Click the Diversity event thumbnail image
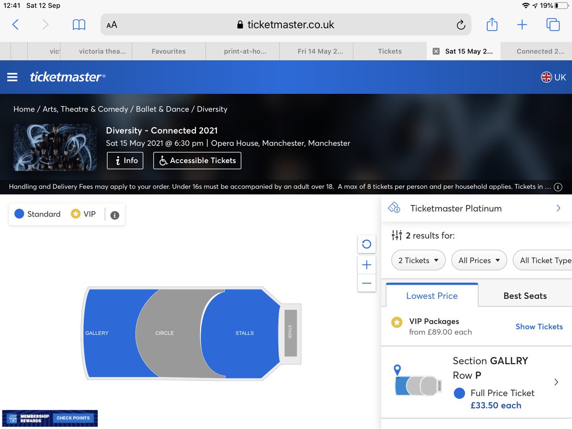Viewport: 572px width, 429px height. coord(56,147)
